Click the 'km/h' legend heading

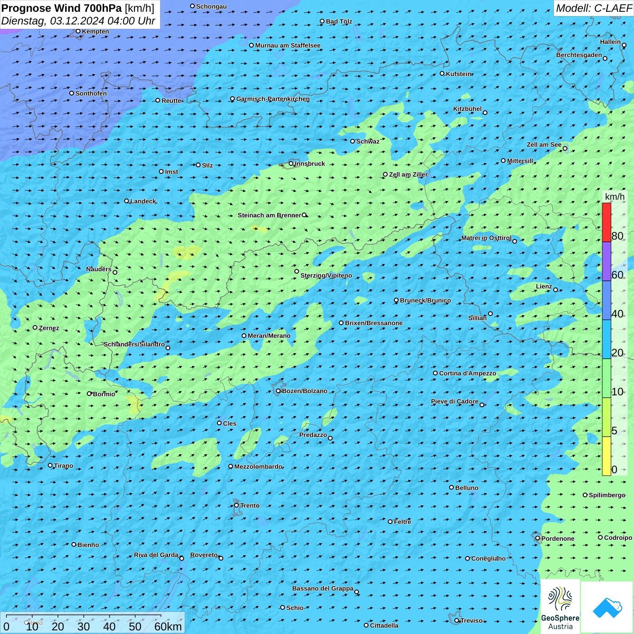point(615,197)
